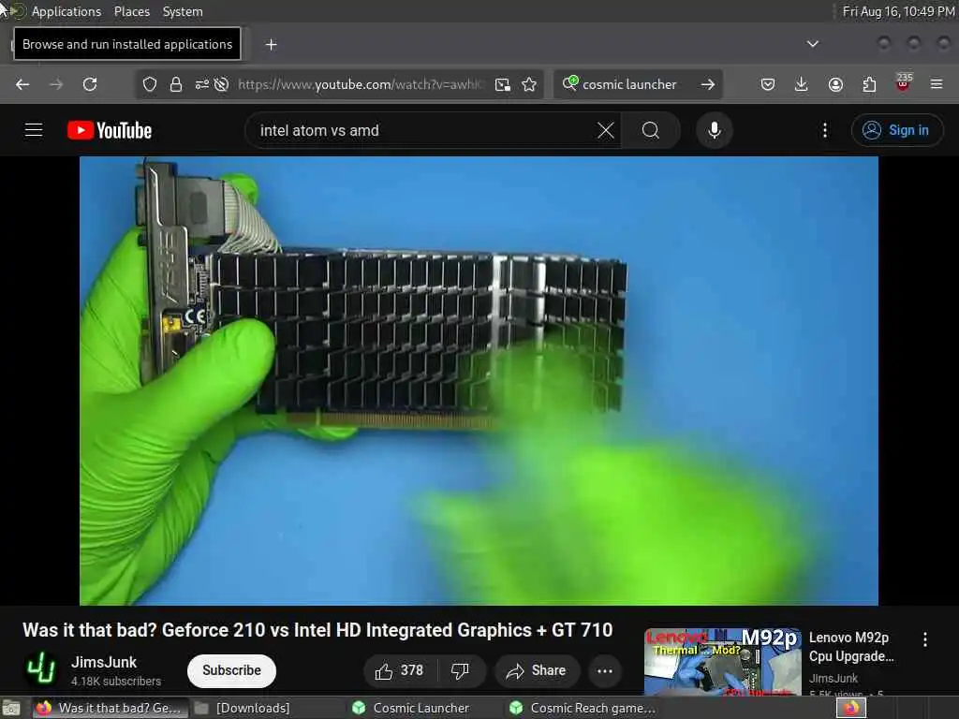The height and width of the screenshot is (719, 959).
Task: Reload the current YouTube page
Action: click(x=90, y=84)
